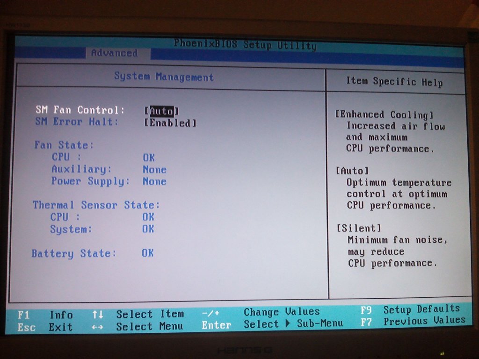Click the Enter key hint
Screen dimensions: 479x359
pos(216,325)
